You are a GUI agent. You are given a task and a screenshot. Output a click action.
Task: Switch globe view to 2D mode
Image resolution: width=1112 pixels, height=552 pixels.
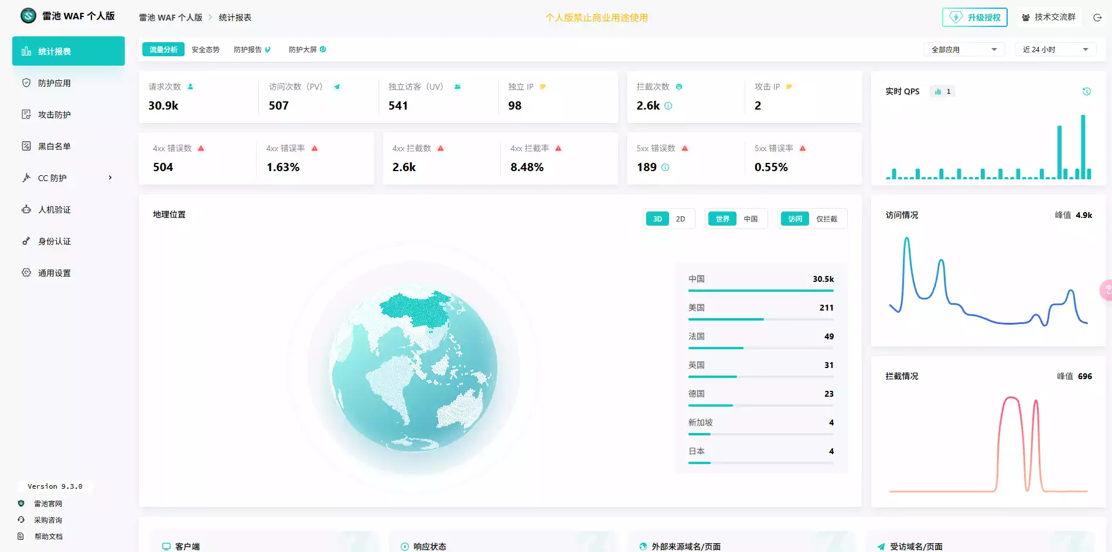tap(680, 219)
